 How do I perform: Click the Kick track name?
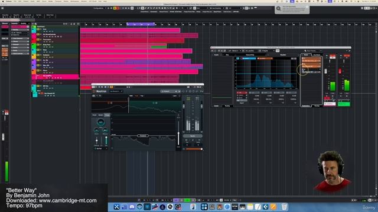pos(45,29)
